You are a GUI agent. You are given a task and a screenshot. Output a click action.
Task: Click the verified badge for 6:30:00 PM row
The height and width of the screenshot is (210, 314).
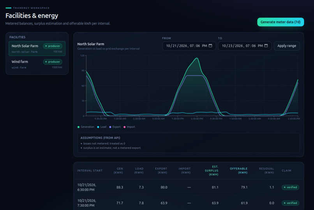[x=290, y=187]
